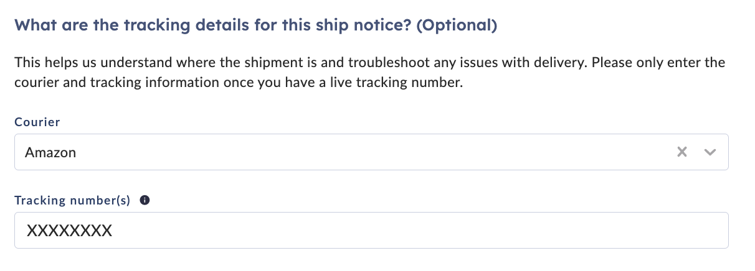Click the Courier field label
Screen dimensions: 755x271
37,122
